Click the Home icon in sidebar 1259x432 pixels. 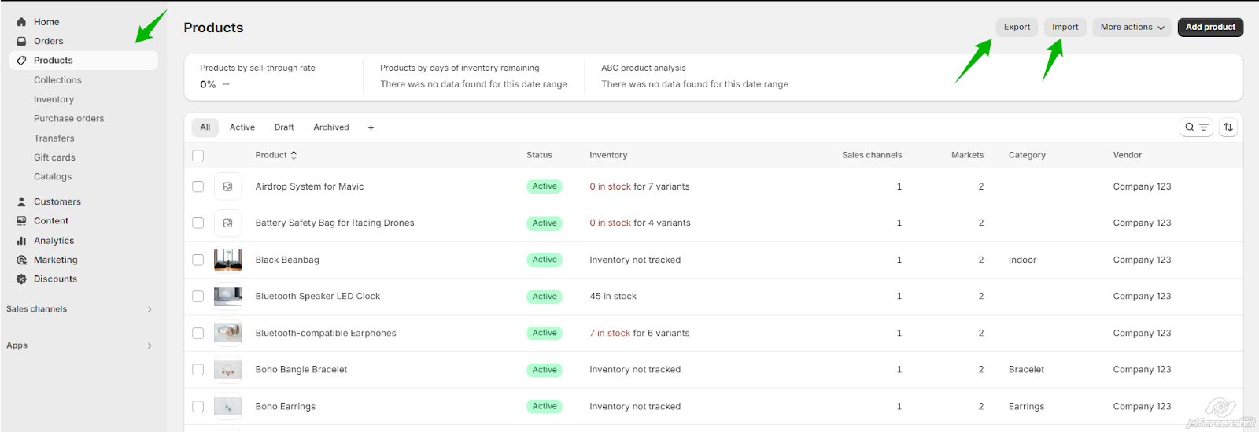(x=21, y=22)
